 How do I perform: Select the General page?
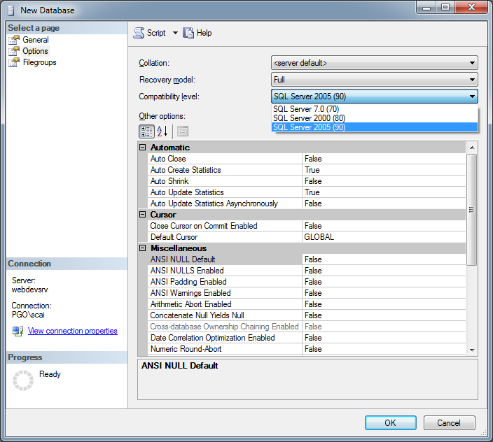click(36, 40)
